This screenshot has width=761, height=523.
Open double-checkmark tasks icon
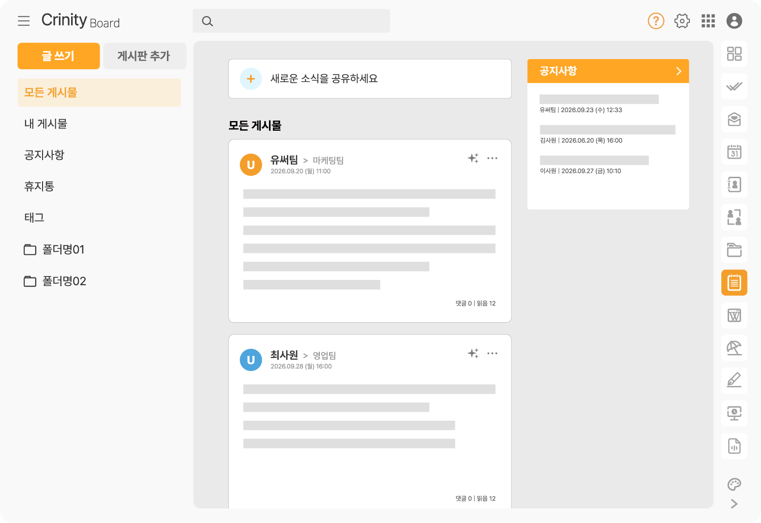734,87
